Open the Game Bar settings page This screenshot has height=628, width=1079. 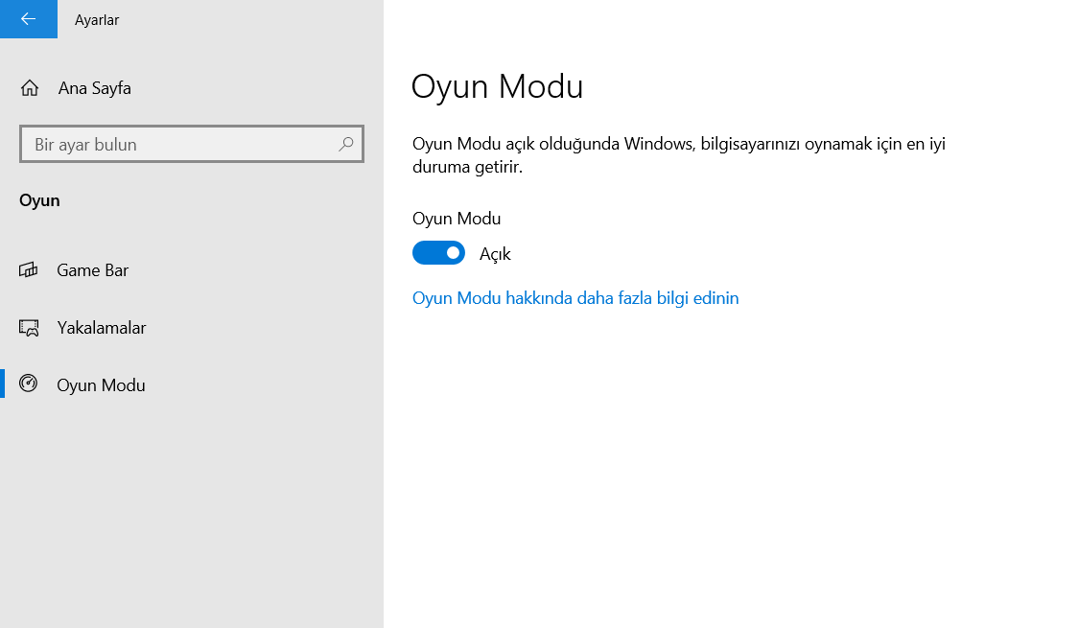click(x=92, y=270)
